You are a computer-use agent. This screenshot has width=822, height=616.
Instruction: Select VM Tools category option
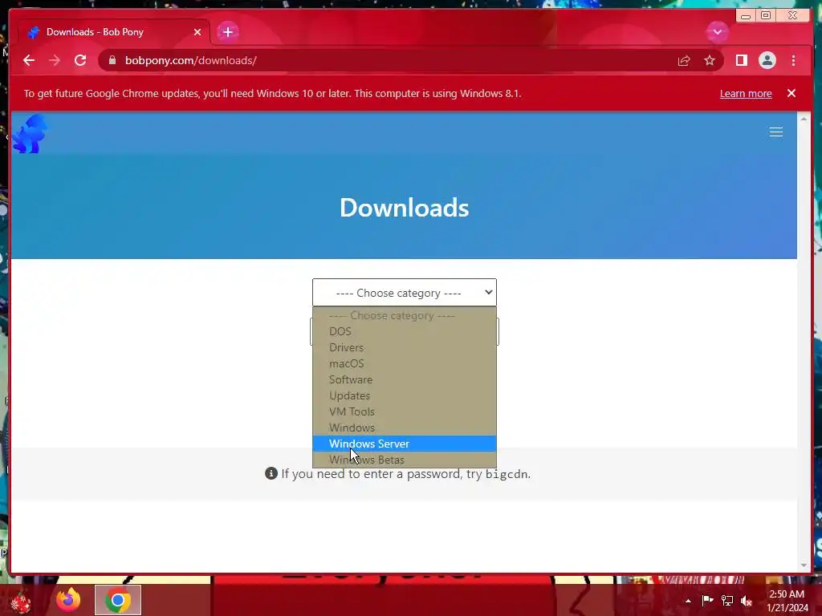(405, 411)
